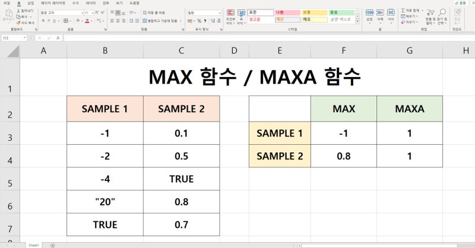Click the Sort & Filter (정렬 및 필터) icon
This screenshot has height=248, width=475.
(430, 12)
